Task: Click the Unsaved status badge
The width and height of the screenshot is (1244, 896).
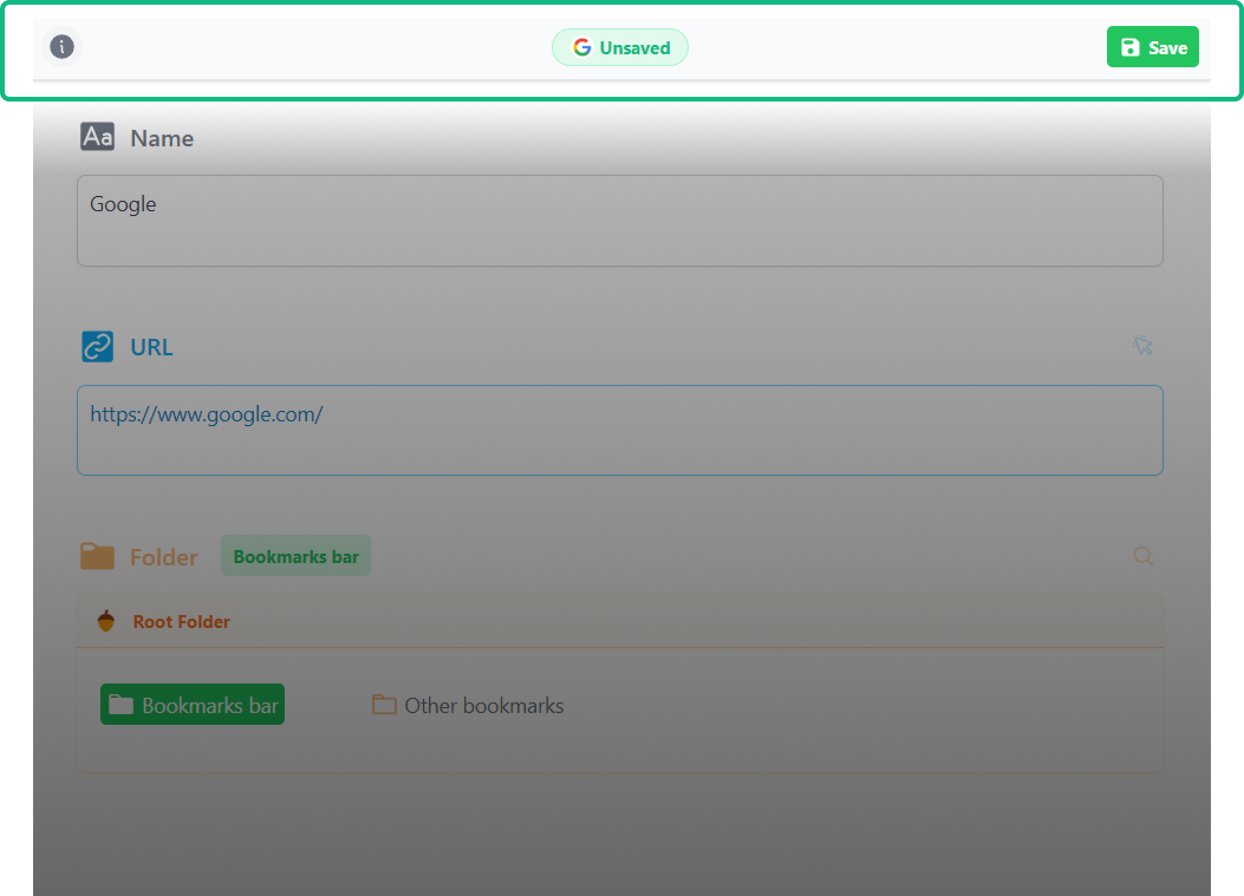Action: [620, 47]
